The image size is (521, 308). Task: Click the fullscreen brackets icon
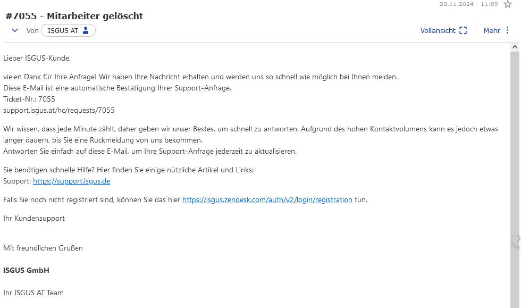pos(463,31)
